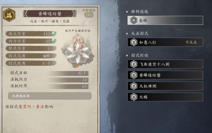
Task: Click the 他 icon beside 看破
Action: pyautogui.click(x=134, y=20)
